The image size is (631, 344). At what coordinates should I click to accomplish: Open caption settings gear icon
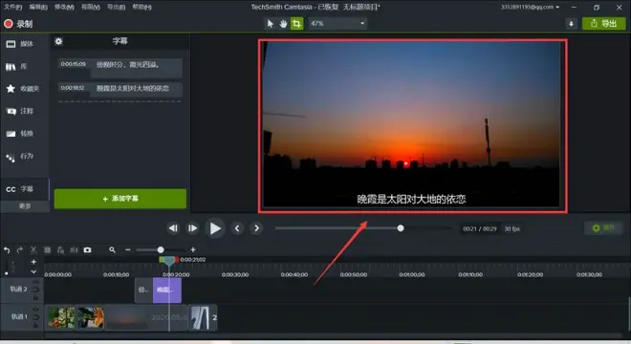click(x=58, y=41)
